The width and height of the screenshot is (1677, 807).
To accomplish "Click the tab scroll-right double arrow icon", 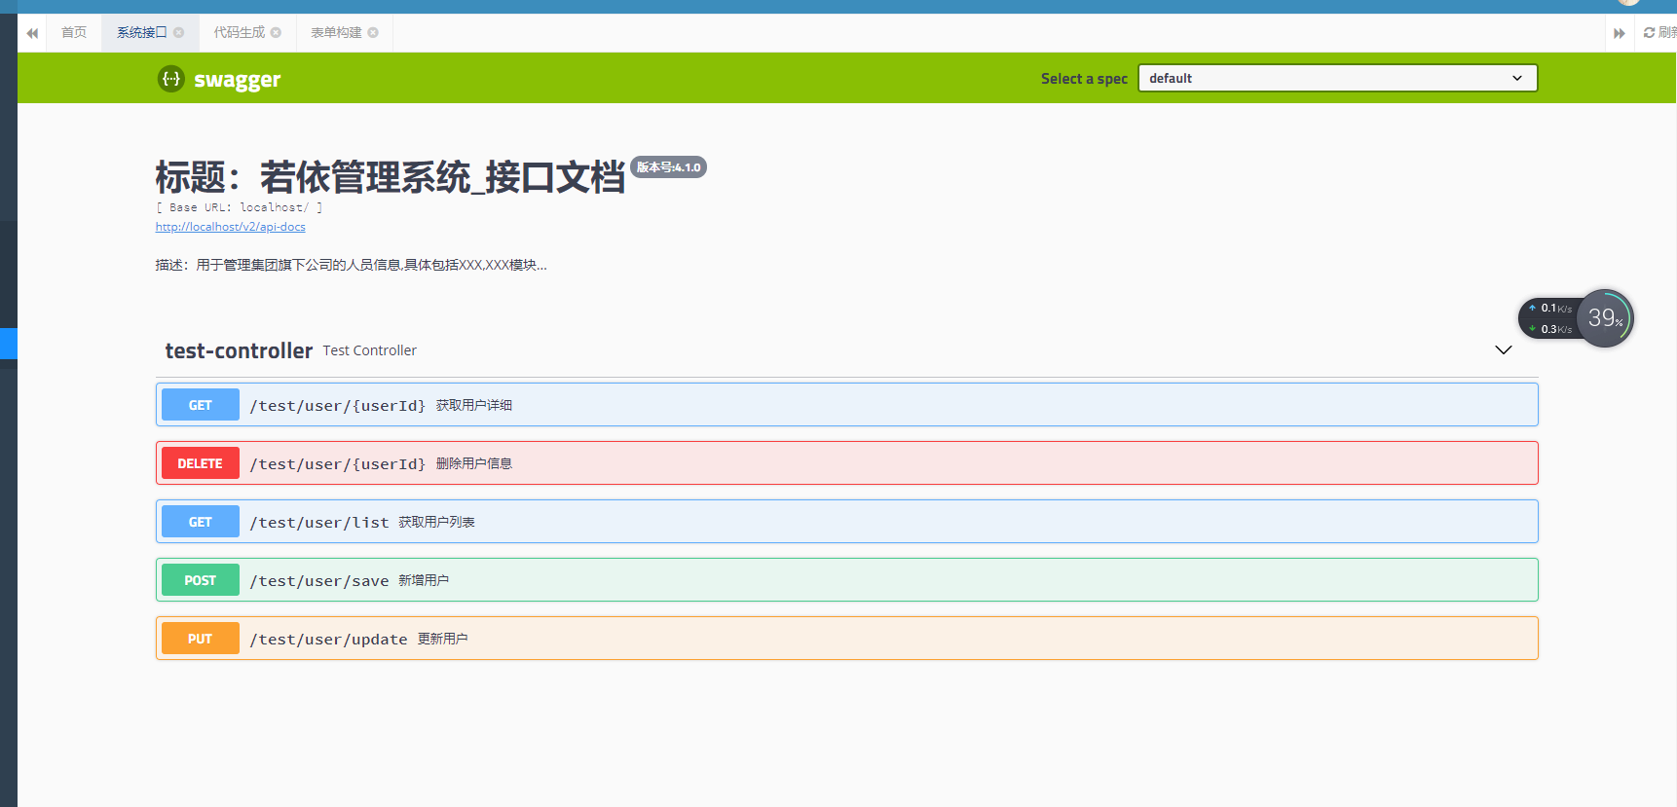I will [x=1620, y=33].
